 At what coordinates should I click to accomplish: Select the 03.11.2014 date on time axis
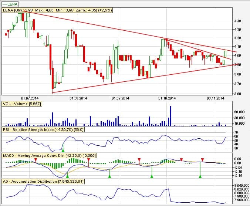click(x=216, y=98)
